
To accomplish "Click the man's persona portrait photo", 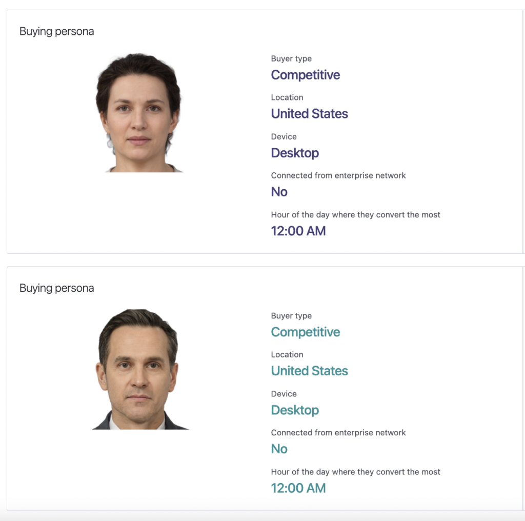I will click(x=142, y=369).
